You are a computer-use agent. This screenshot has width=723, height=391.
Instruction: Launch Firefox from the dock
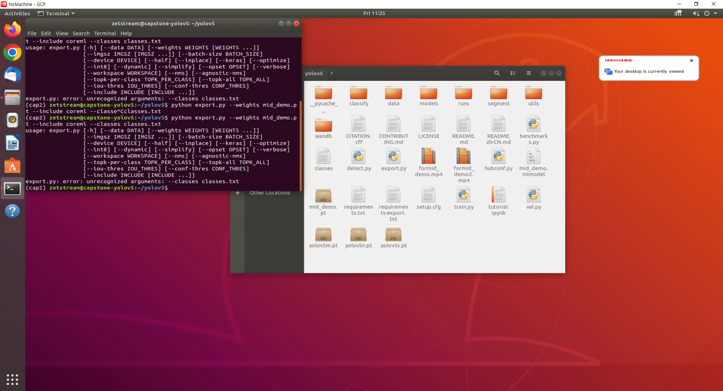12,29
